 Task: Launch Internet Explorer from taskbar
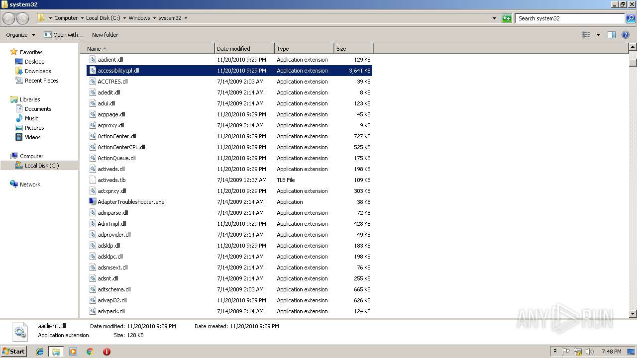click(x=40, y=352)
